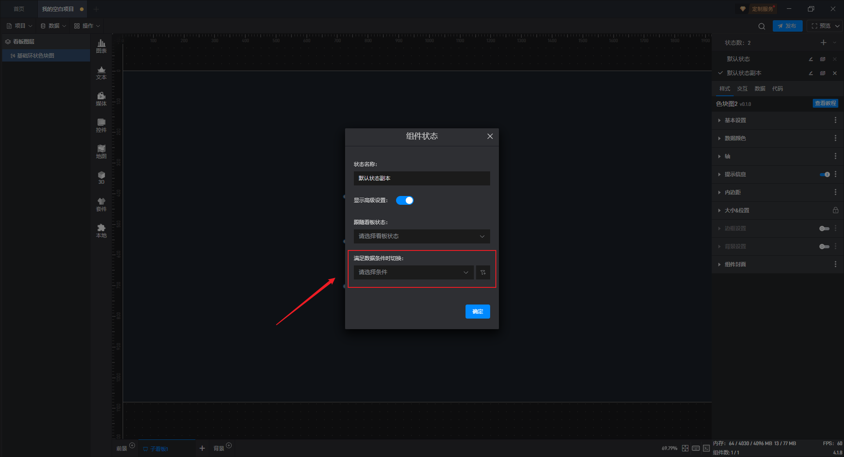Open the 图表 (chart) component category

tap(101, 46)
